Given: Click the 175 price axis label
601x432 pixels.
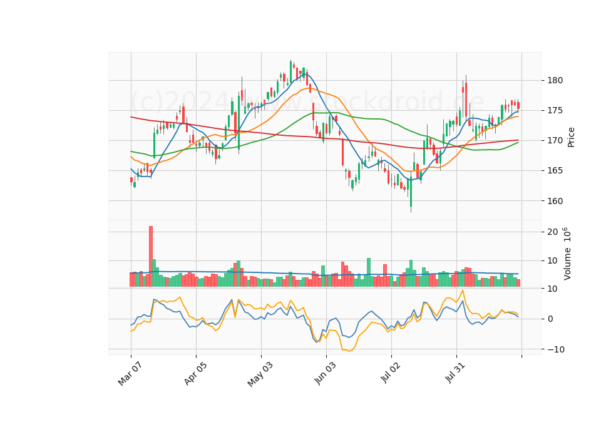Looking at the screenshot, I should coord(555,110).
